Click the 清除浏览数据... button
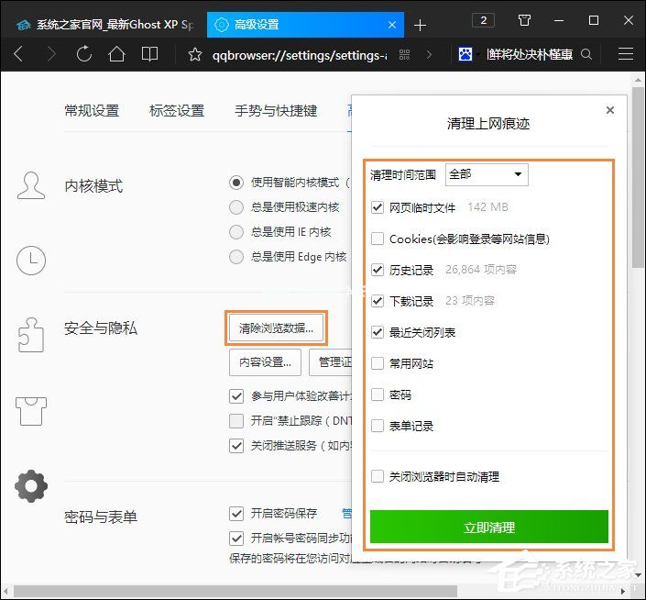This screenshot has height=600, width=646. click(x=276, y=328)
